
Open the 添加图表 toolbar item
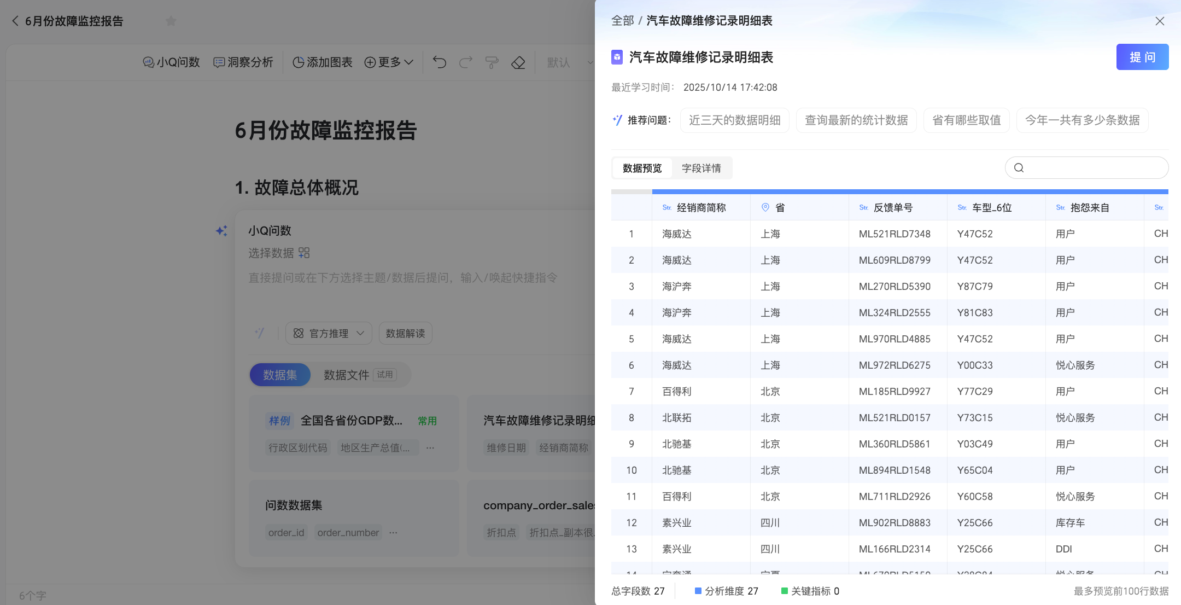pyautogui.click(x=323, y=62)
